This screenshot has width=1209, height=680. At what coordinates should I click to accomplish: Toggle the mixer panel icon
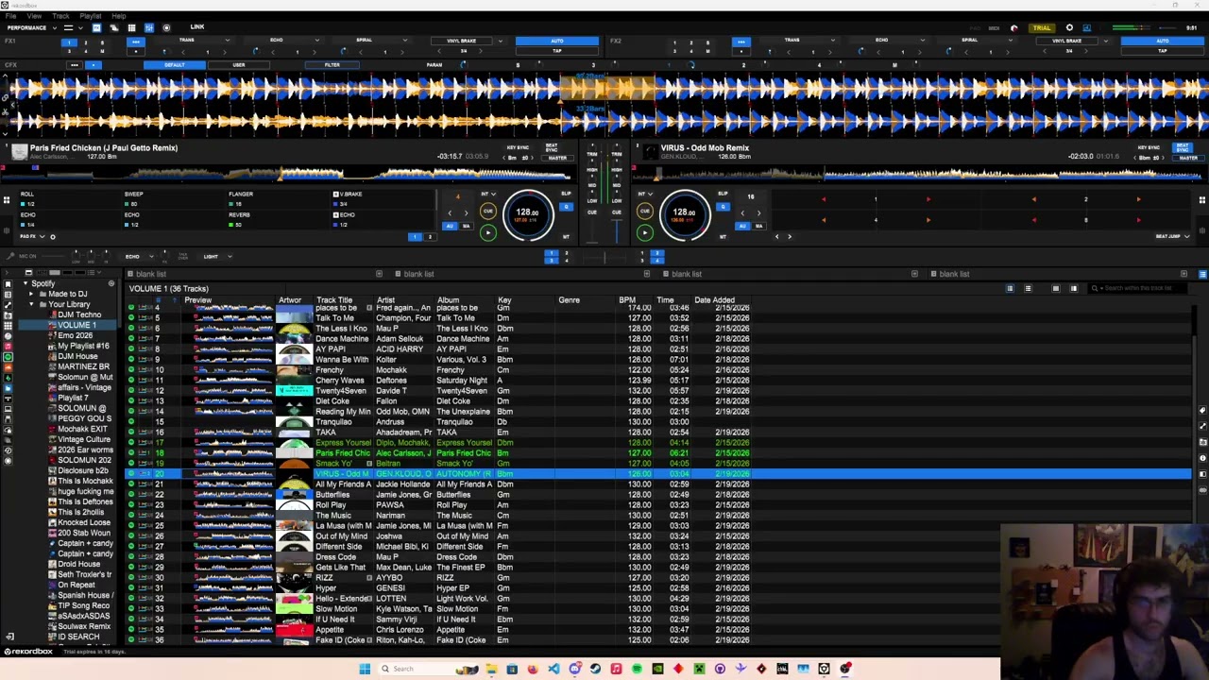pyautogui.click(x=148, y=27)
